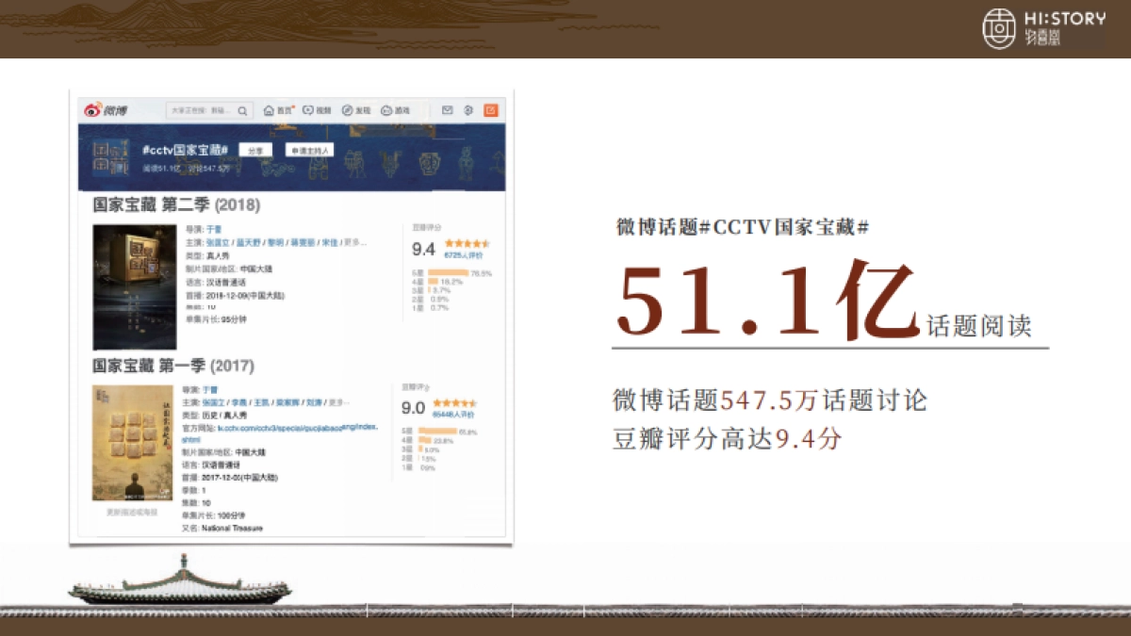The image size is (1131, 636).
Task: Open 首页 using the house icon
Action: (270, 111)
